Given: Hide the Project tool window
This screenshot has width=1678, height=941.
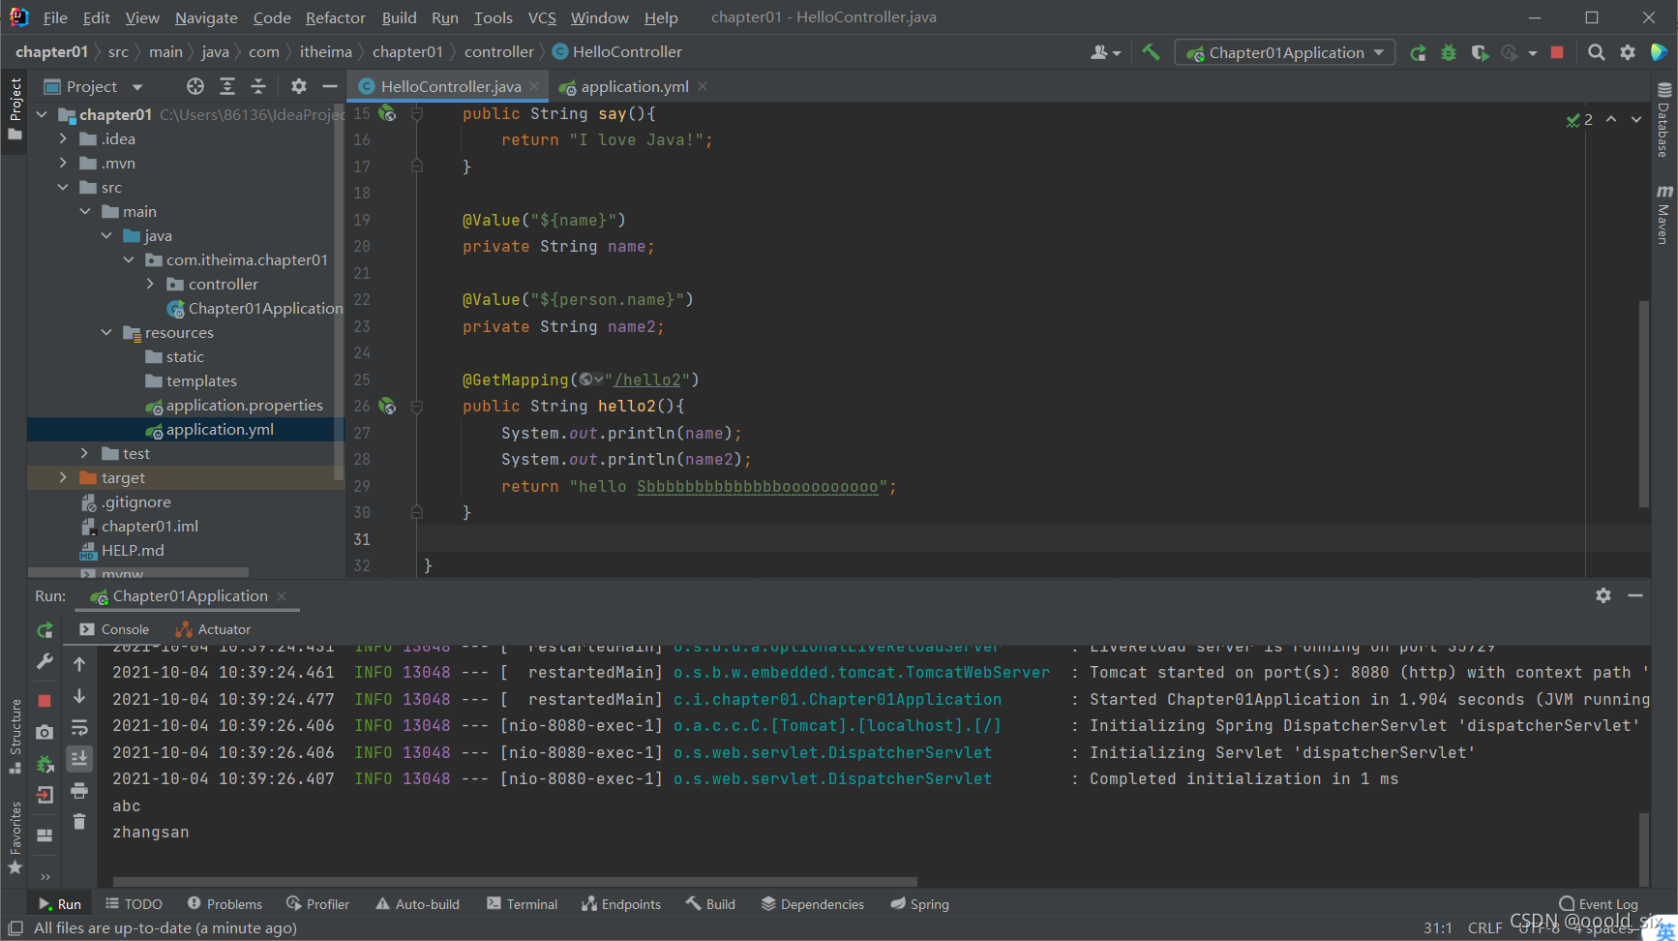Looking at the screenshot, I should coord(330,86).
